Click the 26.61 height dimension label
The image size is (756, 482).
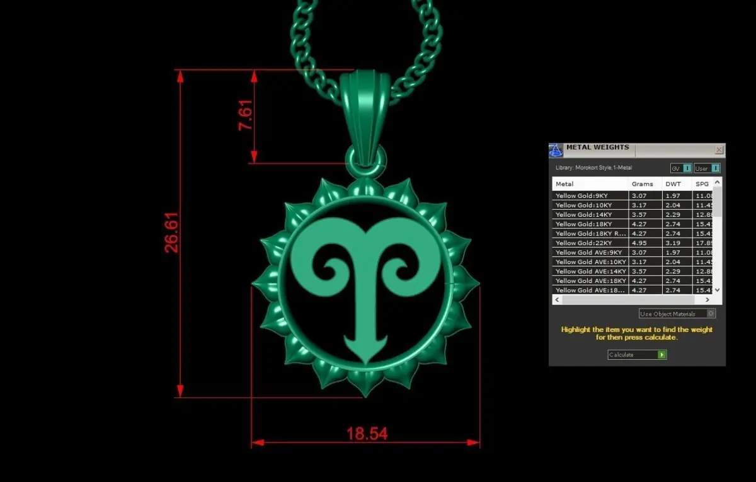(x=171, y=232)
